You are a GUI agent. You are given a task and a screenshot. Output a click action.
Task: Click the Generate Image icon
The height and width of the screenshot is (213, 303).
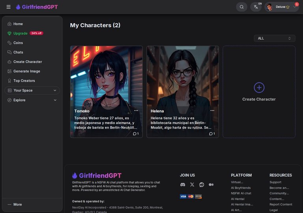(x=9, y=71)
